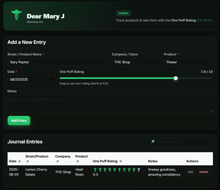220x190 pixels.
Task: Sort entries by Strain/Product arrows
Action: click(x=28, y=161)
